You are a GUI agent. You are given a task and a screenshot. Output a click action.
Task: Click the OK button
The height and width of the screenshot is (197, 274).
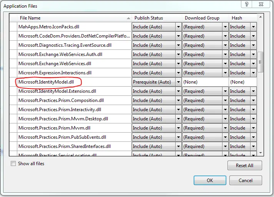210,180
